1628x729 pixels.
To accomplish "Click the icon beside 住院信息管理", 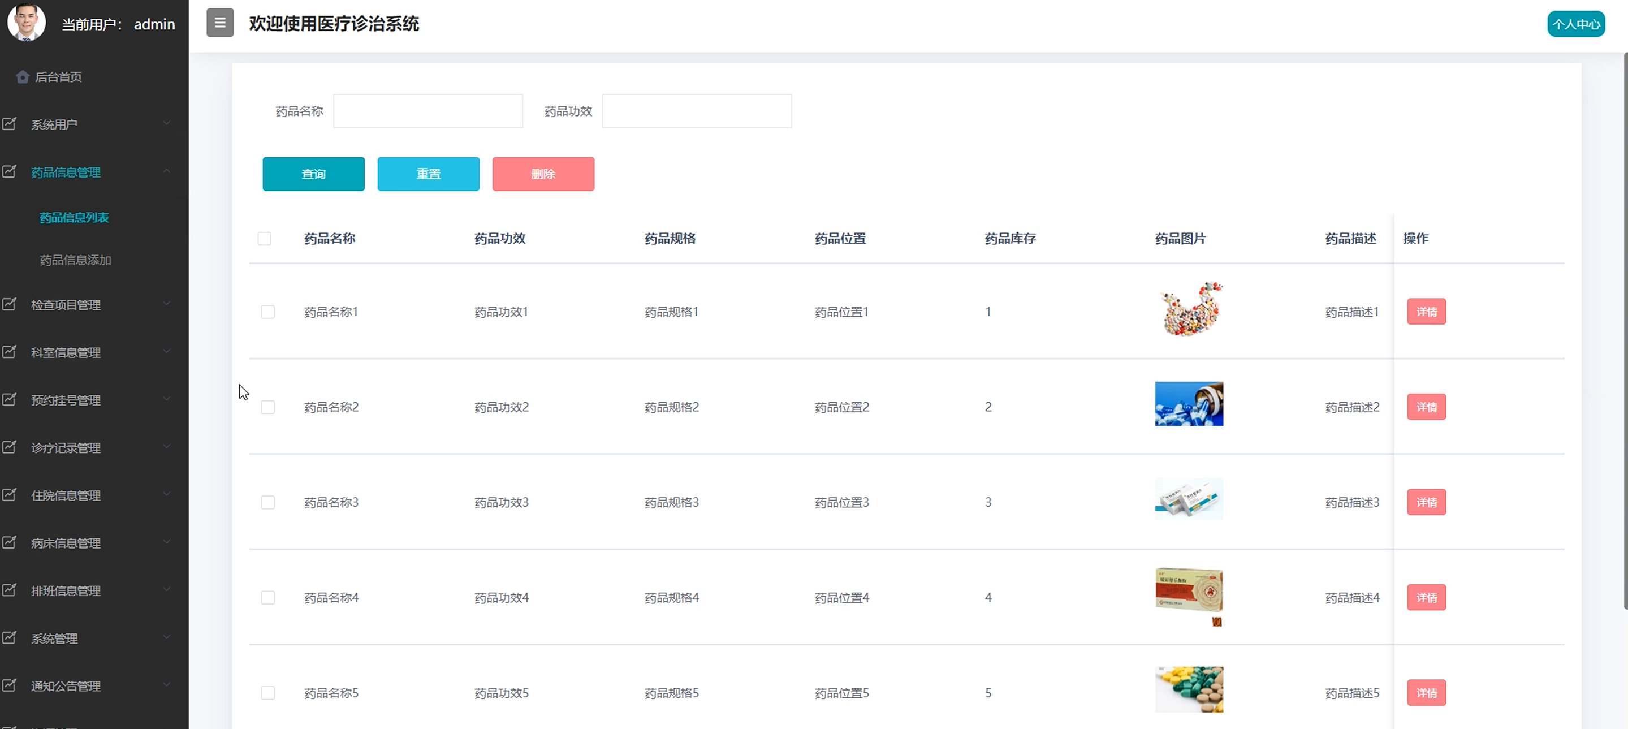I will tap(10, 494).
